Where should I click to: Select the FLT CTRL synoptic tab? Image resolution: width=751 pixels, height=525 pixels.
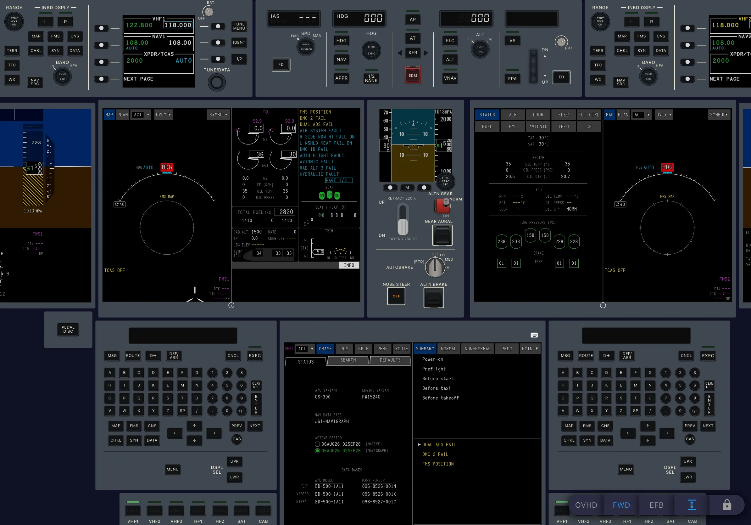click(588, 115)
